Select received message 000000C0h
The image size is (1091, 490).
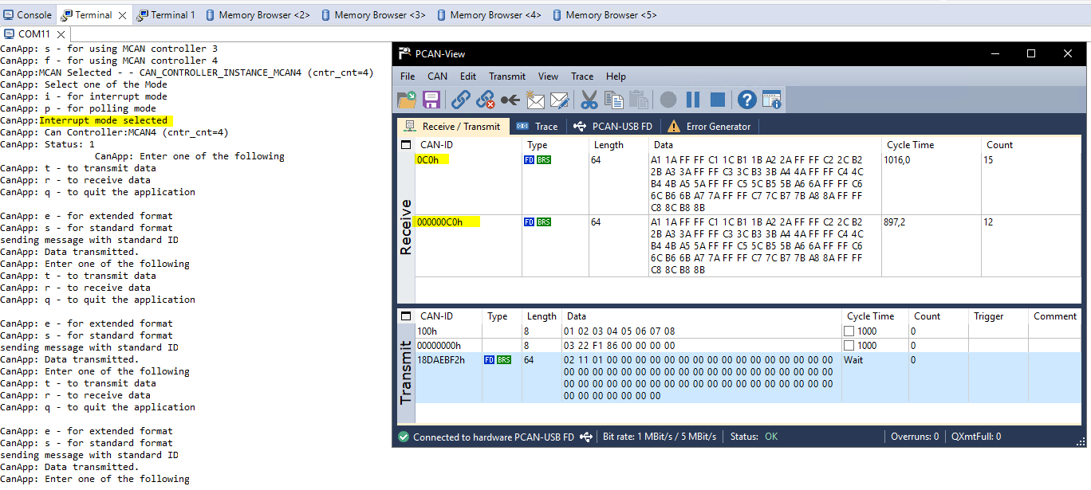(748, 245)
